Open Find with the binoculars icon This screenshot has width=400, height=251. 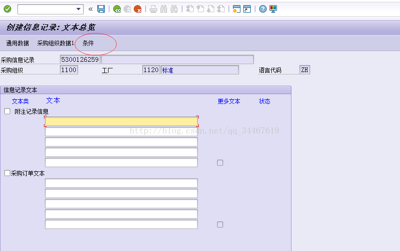164,9
